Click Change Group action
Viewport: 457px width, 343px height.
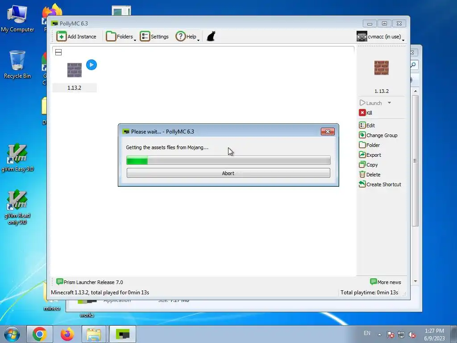click(x=378, y=135)
